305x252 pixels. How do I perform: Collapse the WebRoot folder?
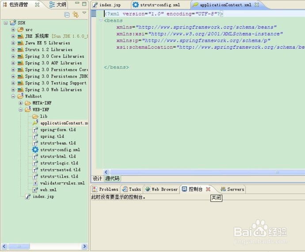13,96
